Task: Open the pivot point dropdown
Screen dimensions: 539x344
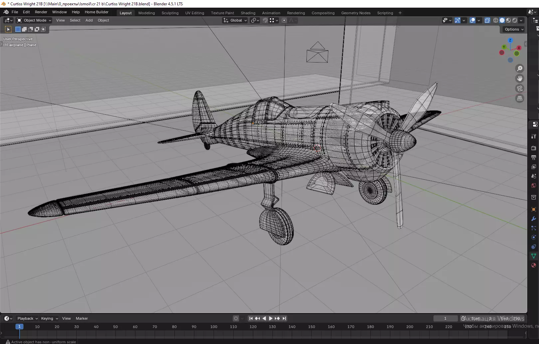Action: (x=255, y=20)
